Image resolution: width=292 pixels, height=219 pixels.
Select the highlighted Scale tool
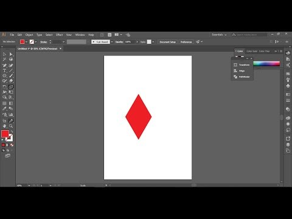11,87
